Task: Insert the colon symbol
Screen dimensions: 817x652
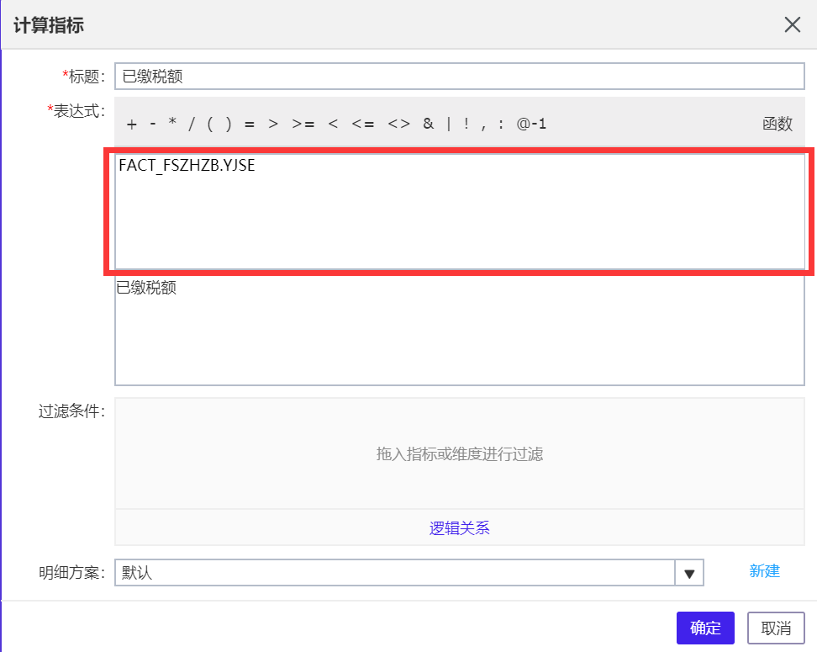Action: click(501, 125)
